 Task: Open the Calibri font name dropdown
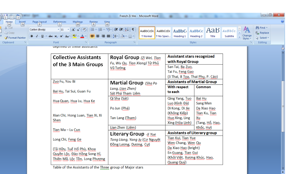[59, 30]
